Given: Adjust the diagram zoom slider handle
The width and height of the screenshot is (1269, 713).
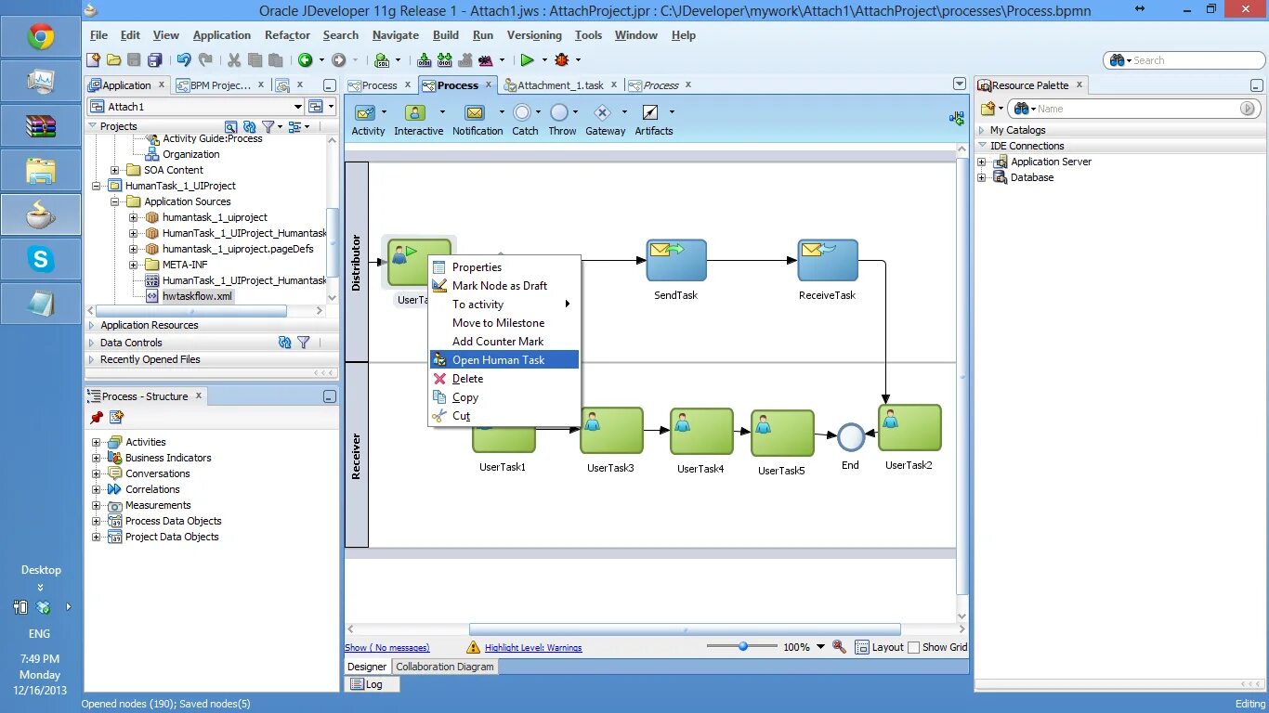Looking at the screenshot, I should (743, 646).
